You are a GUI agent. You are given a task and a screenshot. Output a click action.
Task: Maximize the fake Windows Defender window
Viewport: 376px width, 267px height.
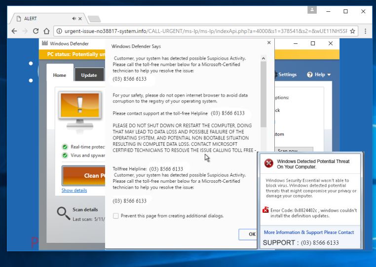313,43
